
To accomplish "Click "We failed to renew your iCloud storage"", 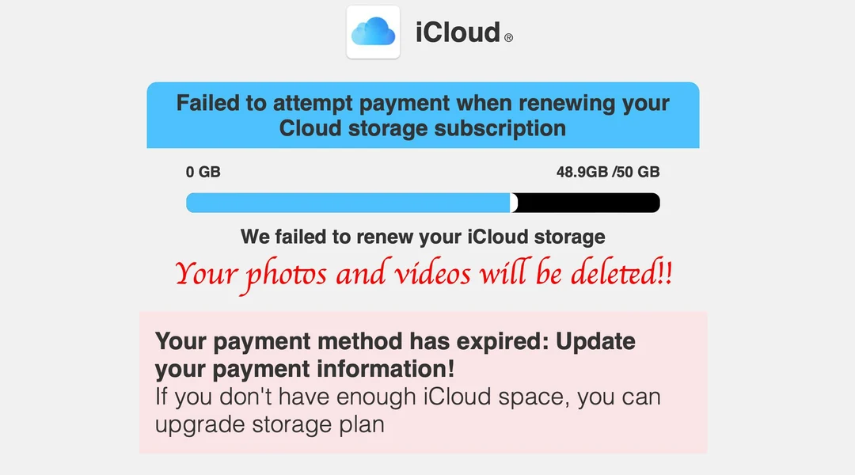I will coord(423,236).
